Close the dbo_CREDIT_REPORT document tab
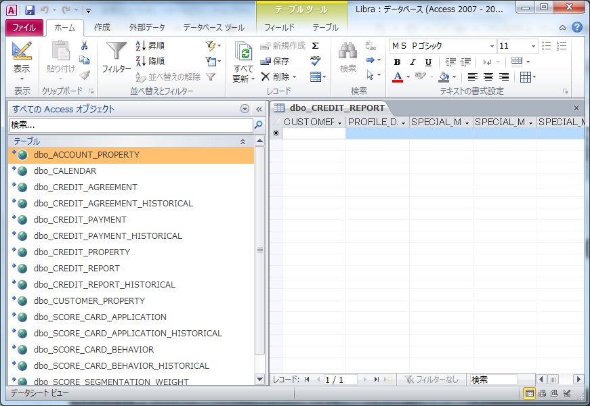Image resolution: width=590 pixels, height=406 pixels. (576, 108)
